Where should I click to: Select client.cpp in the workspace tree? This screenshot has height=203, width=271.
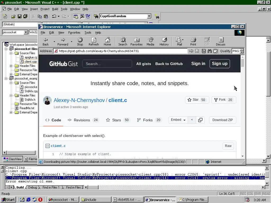click(31, 62)
